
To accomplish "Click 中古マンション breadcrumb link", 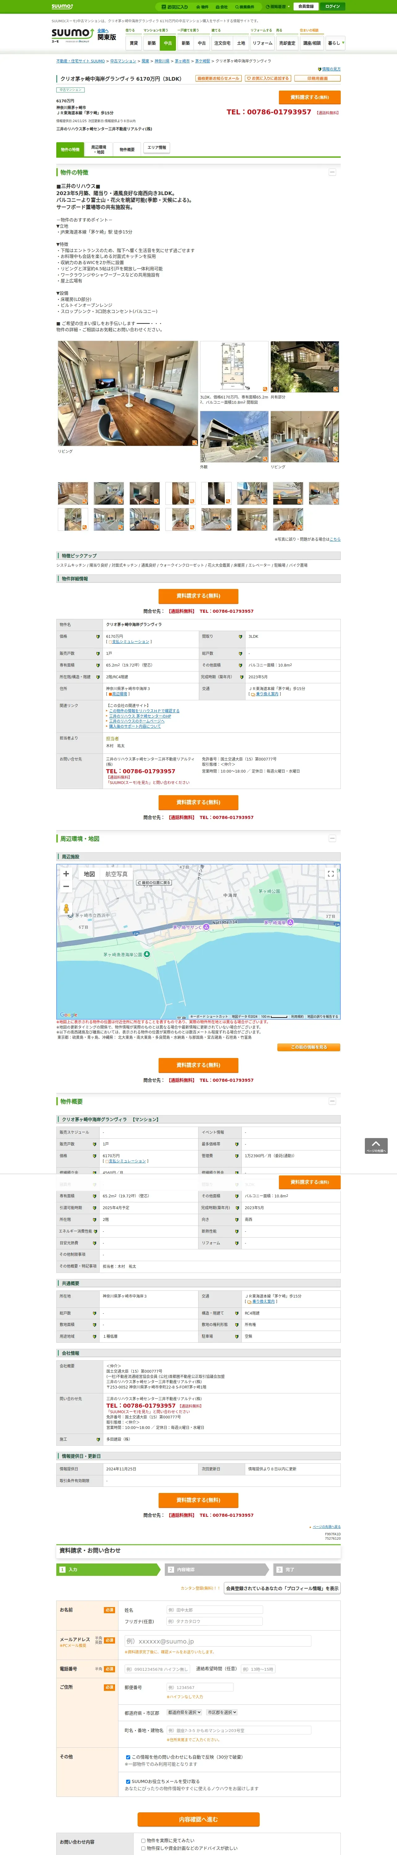I will [122, 61].
